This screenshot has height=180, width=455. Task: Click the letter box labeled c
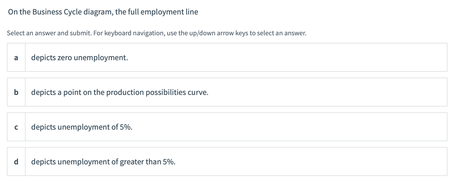[16, 127]
